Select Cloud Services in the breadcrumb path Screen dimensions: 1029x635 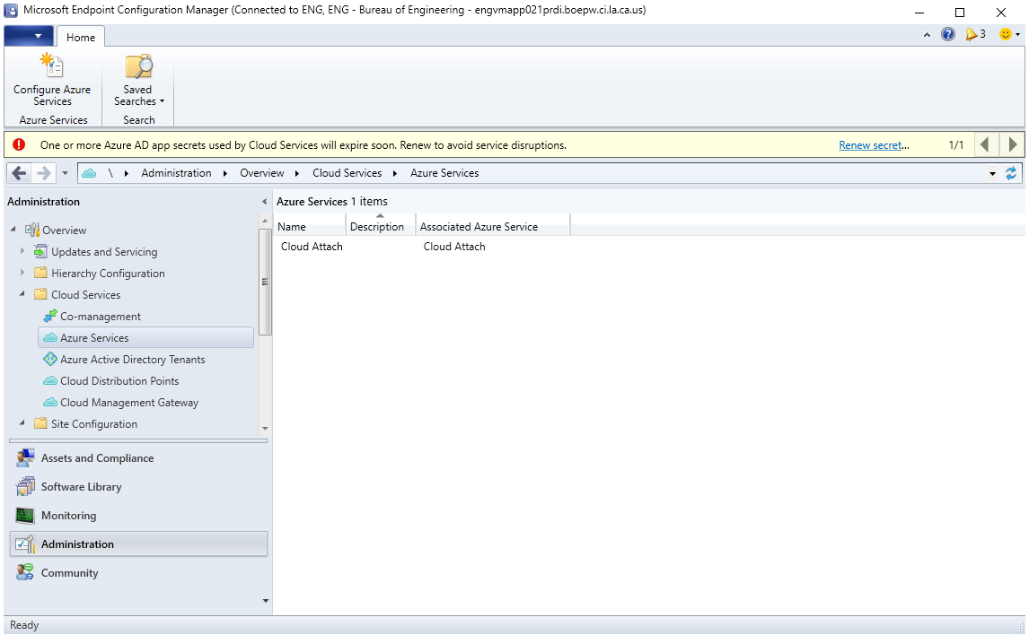pos(347,173)
